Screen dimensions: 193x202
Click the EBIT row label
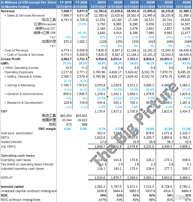tap(4, 111)
